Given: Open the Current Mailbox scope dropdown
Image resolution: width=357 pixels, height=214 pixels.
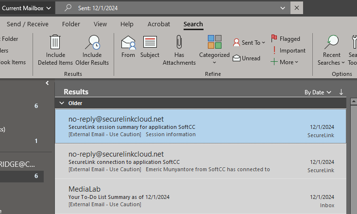Looking at the screenshot, I should coord(26,8).
